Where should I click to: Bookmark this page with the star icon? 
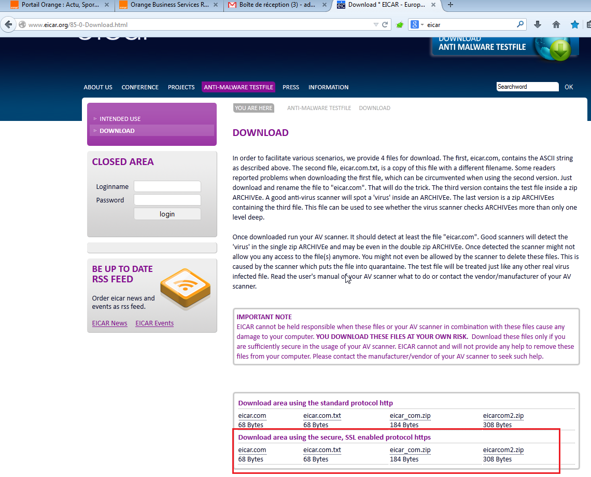[574, 24]
